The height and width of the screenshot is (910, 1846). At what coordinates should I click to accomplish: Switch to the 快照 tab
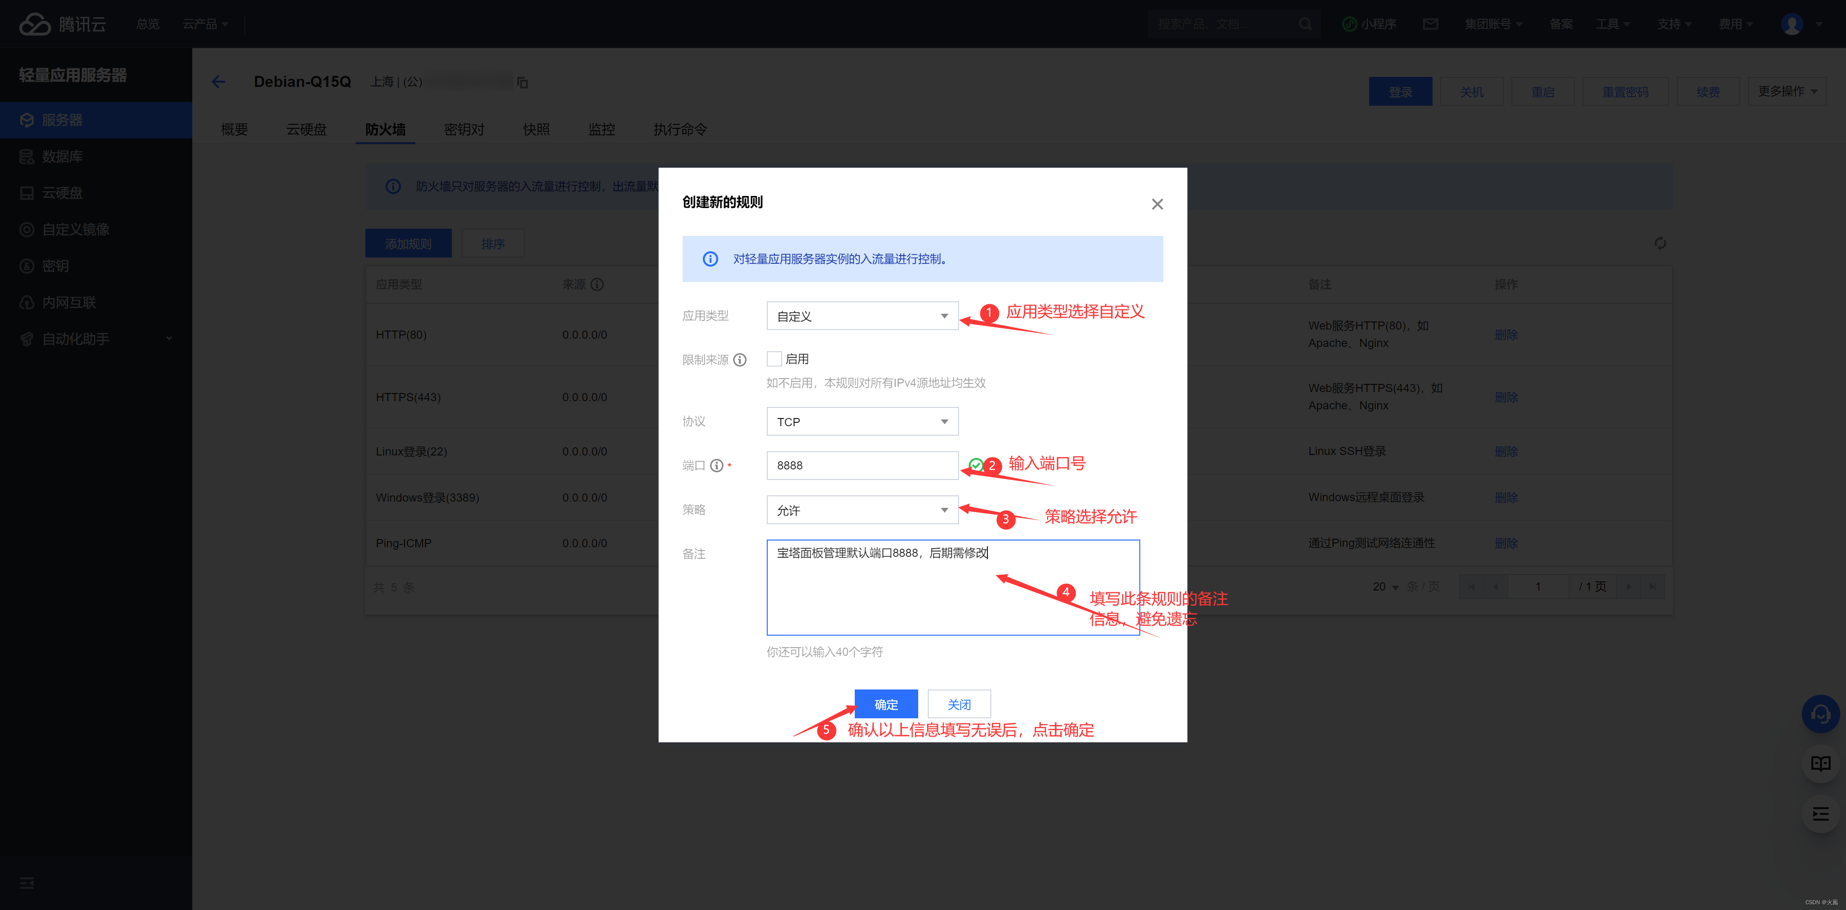(536, 129)
